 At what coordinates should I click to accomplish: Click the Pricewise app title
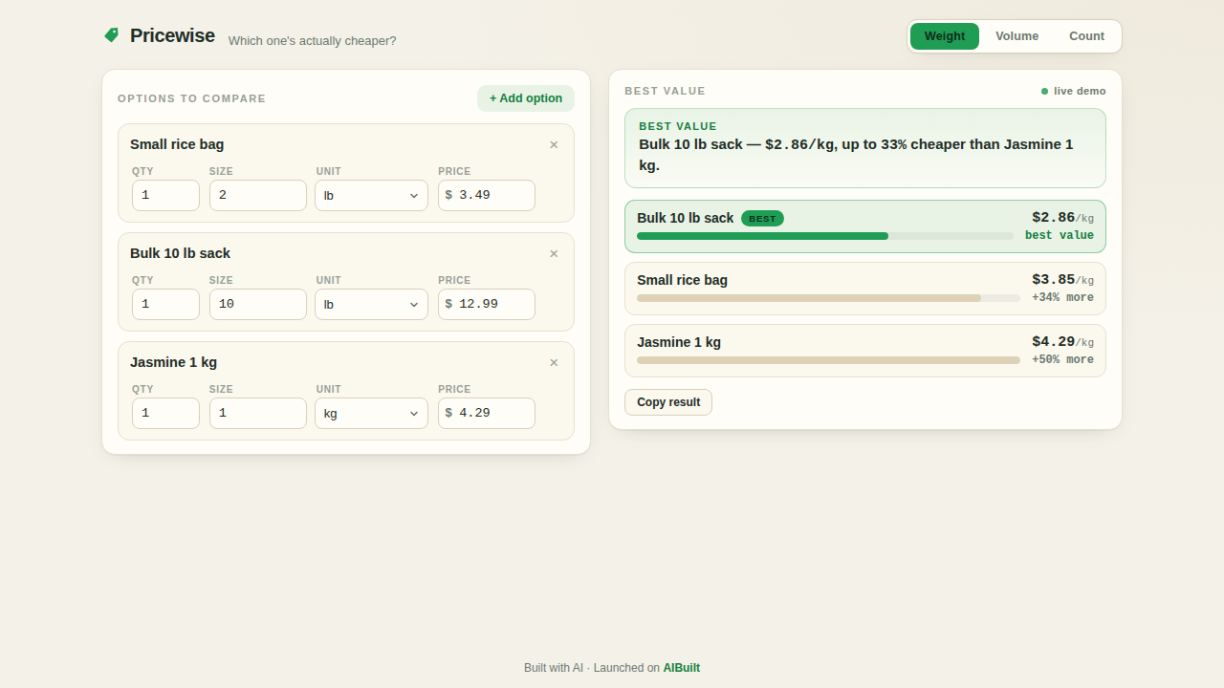pyautogui.click(x=172, y=35)
